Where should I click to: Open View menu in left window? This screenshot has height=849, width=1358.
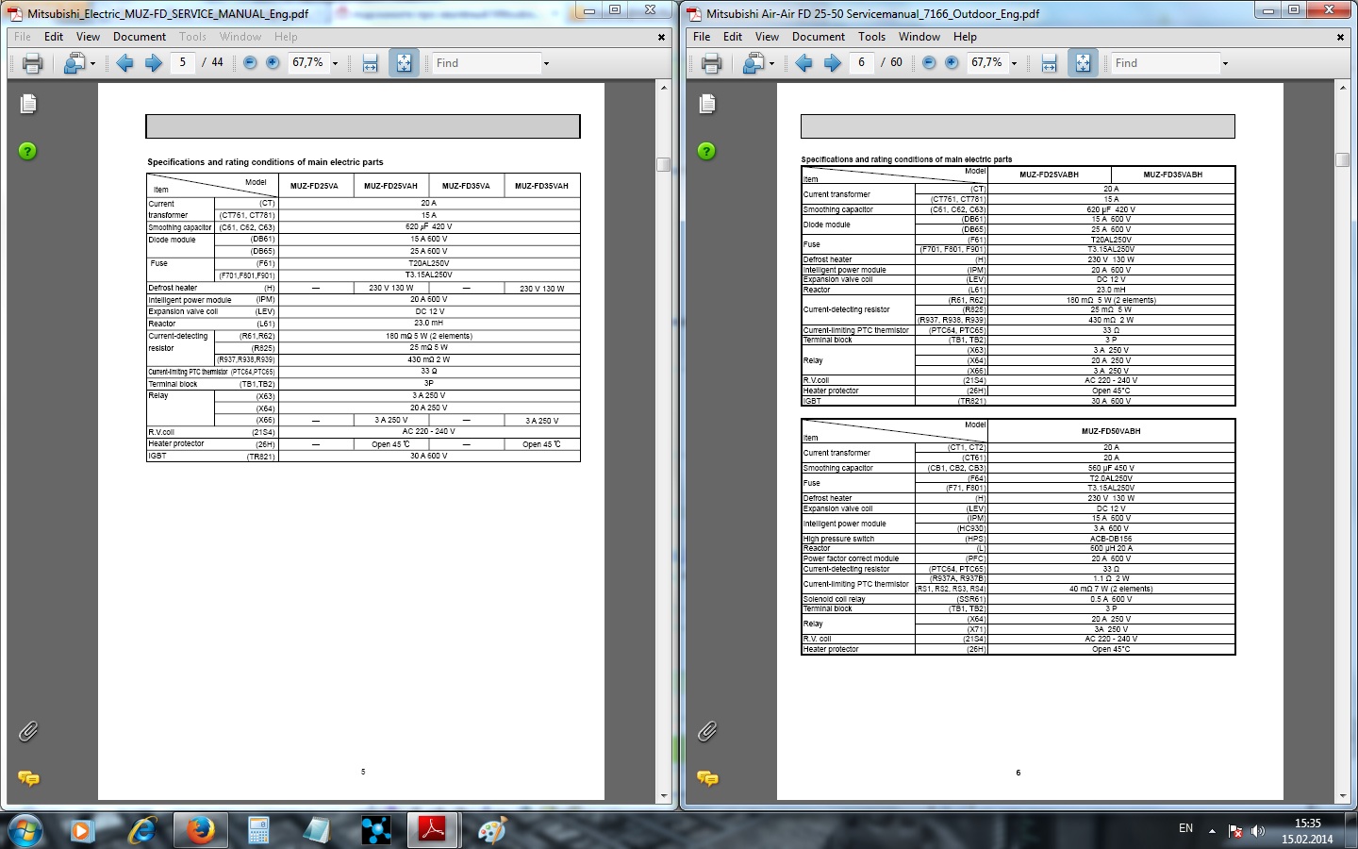click(88, 37)
